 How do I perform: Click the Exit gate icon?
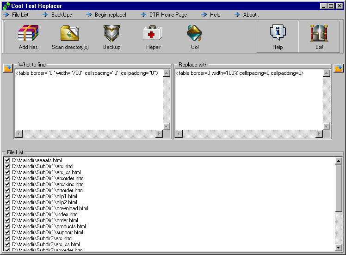[319, 33]
